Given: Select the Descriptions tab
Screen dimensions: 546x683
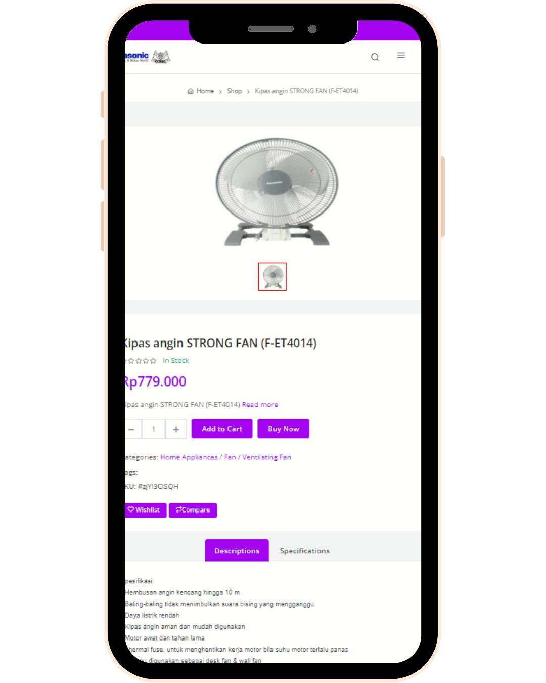Looking at the screenshot, I should coord(237,550).
